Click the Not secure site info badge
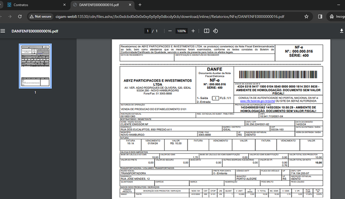Screen dimensions: 345x199 coord(41,16)
